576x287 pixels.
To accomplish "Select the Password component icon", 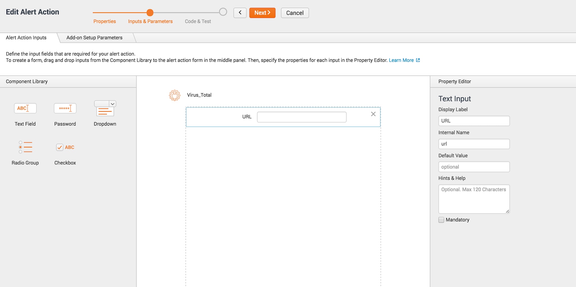I will tap(65, 108).
